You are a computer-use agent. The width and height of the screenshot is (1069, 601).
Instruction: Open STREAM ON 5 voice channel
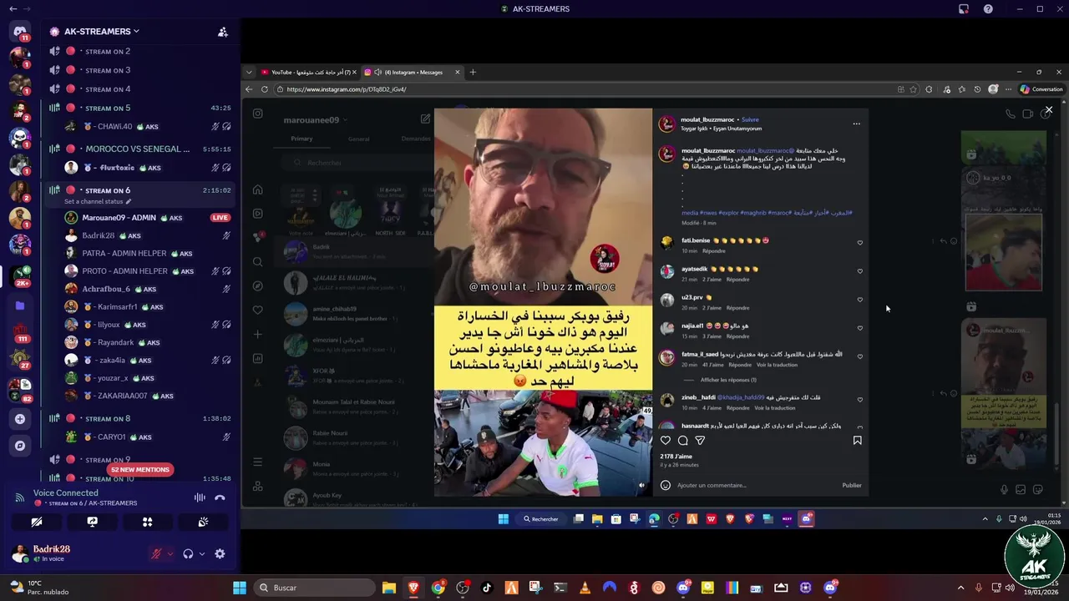pyautogui.click(x=140, y=108)
